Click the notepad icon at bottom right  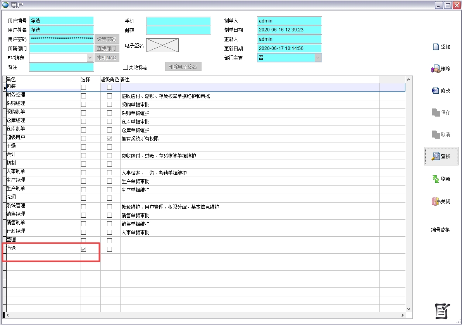tap(442, 310)
